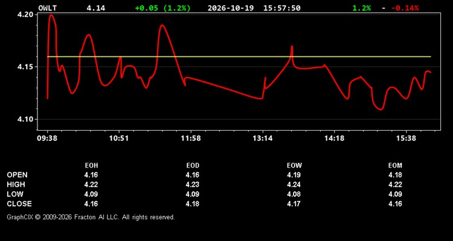Click the HIGH row label
Image resolution: width=453 pixels, height=241 pixels.
click(16, 184)
